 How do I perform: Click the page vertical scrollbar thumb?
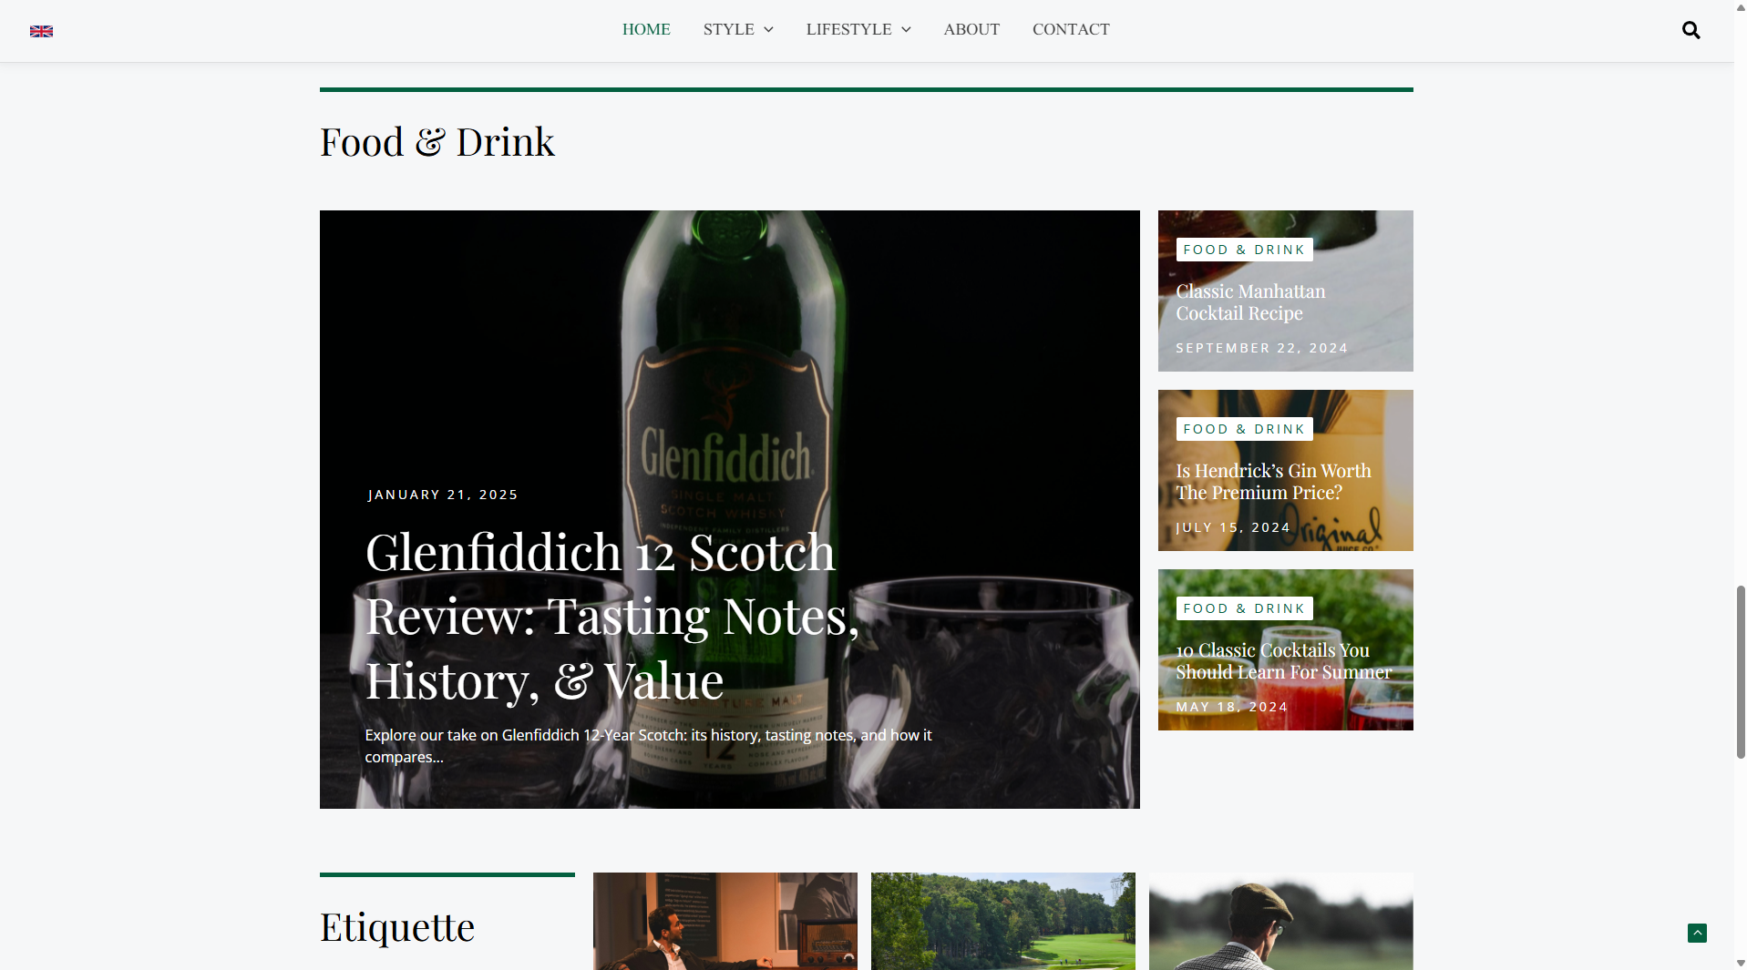tap(1741, 672)
